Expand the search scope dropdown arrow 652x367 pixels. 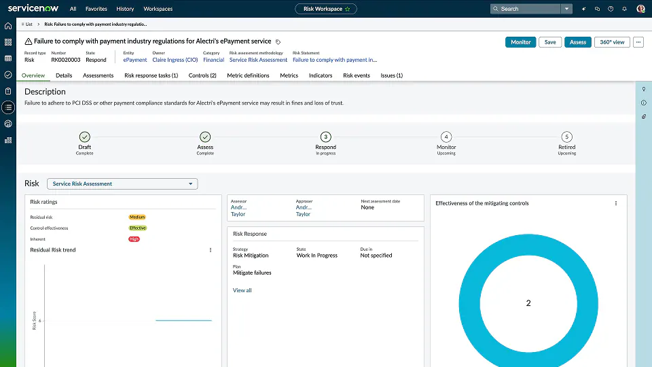(x=566, y=9)
